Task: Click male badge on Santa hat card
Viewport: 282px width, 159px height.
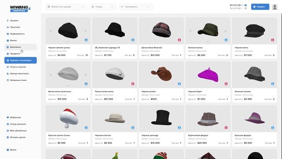Action: click(x=86, y=128)
